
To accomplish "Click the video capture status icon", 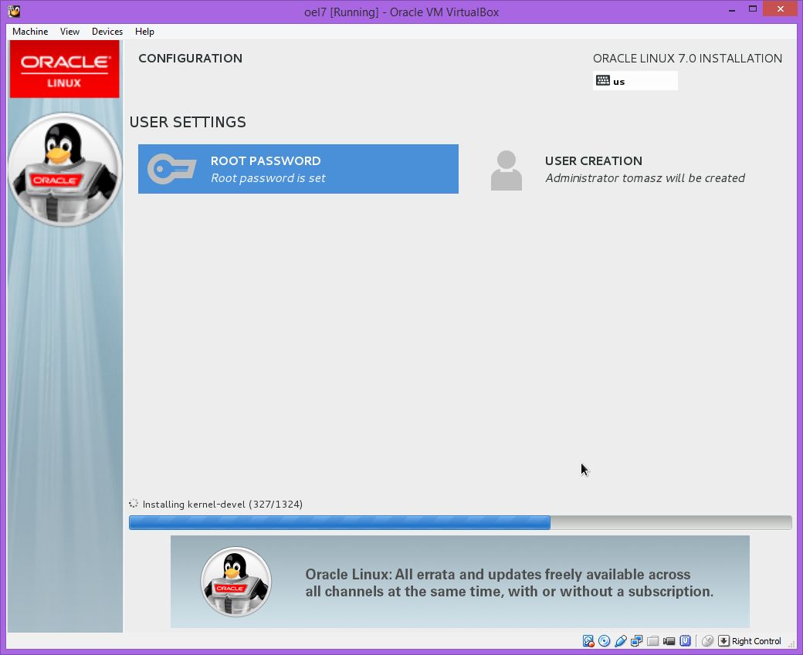I will coord(669,640).
